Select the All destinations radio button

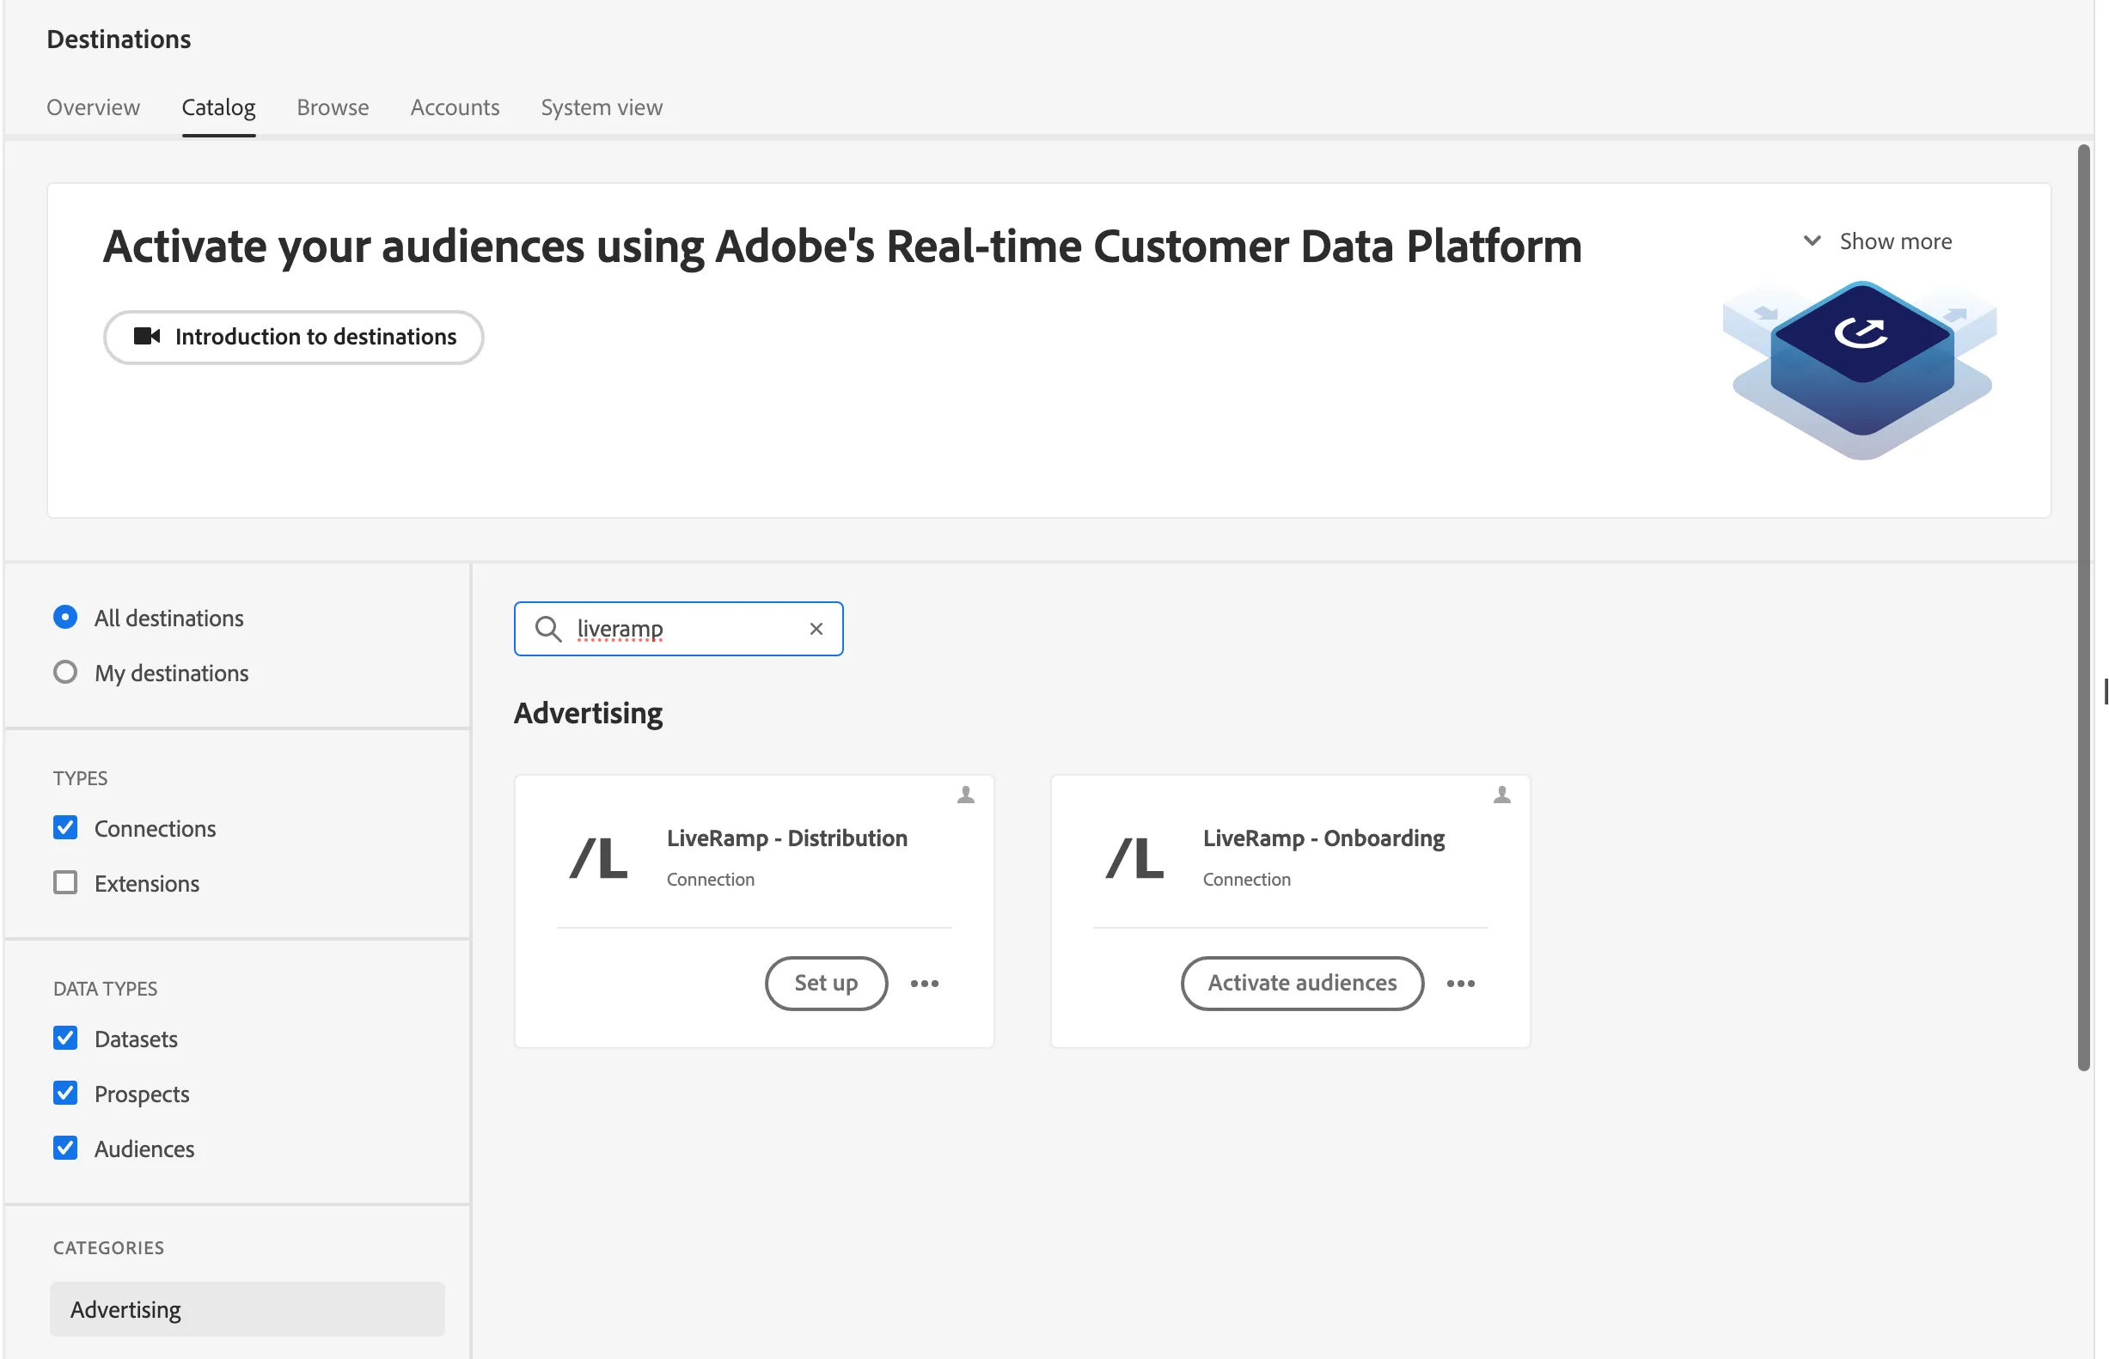[x=65, y=617]
